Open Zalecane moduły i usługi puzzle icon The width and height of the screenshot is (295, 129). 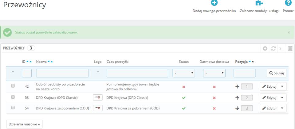pyautogui.click(x=259, y=3)
